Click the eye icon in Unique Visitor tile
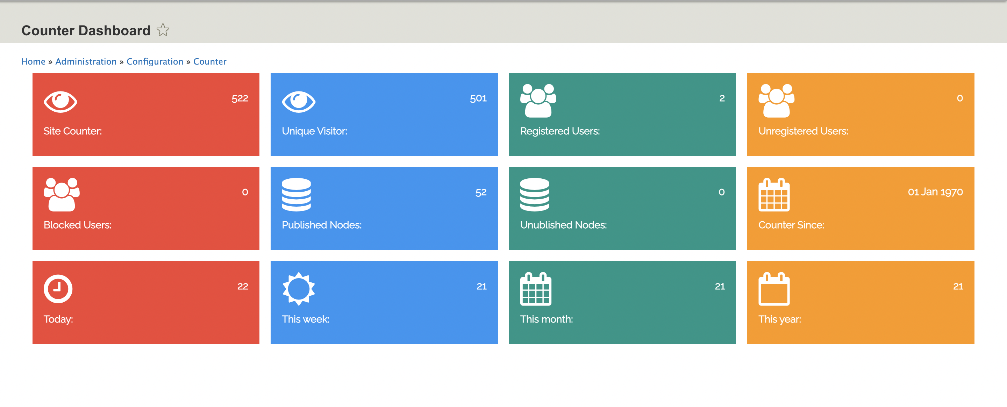Screen dimensions: 1007x407 298,102
